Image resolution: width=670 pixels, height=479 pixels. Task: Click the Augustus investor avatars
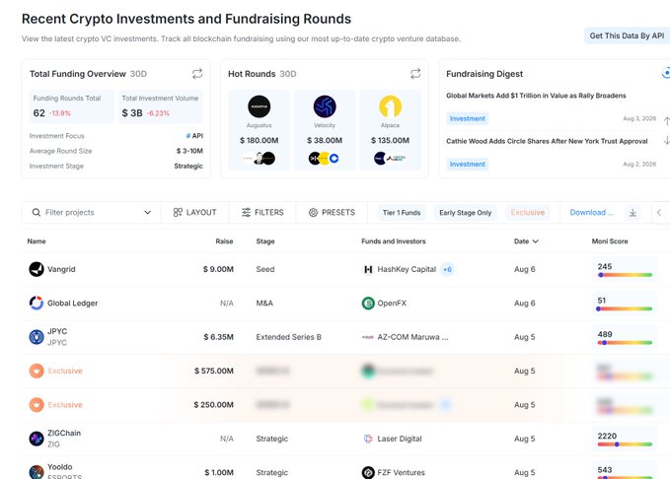[259, 159]
